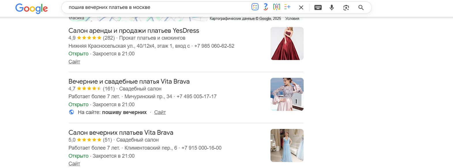
Task: Click the list-plus extension icon
Action: [287, 7]
